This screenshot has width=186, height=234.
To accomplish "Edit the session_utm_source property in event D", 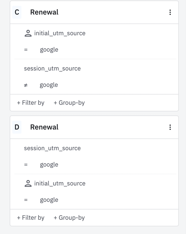I will pyautogui.click(x=52, y=148).
